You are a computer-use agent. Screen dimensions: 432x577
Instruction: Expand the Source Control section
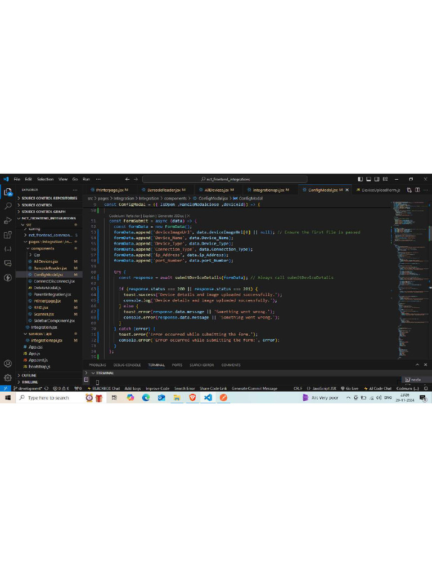coord(49,205)
